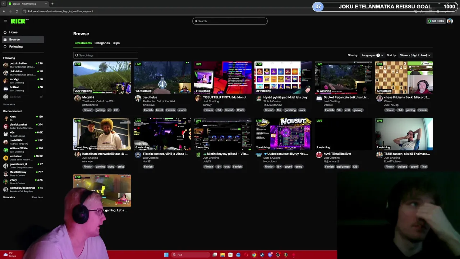Go back with the browser back arrow
Image resolution: width=460 pixels, height=259 pixels.
[4, 11]
